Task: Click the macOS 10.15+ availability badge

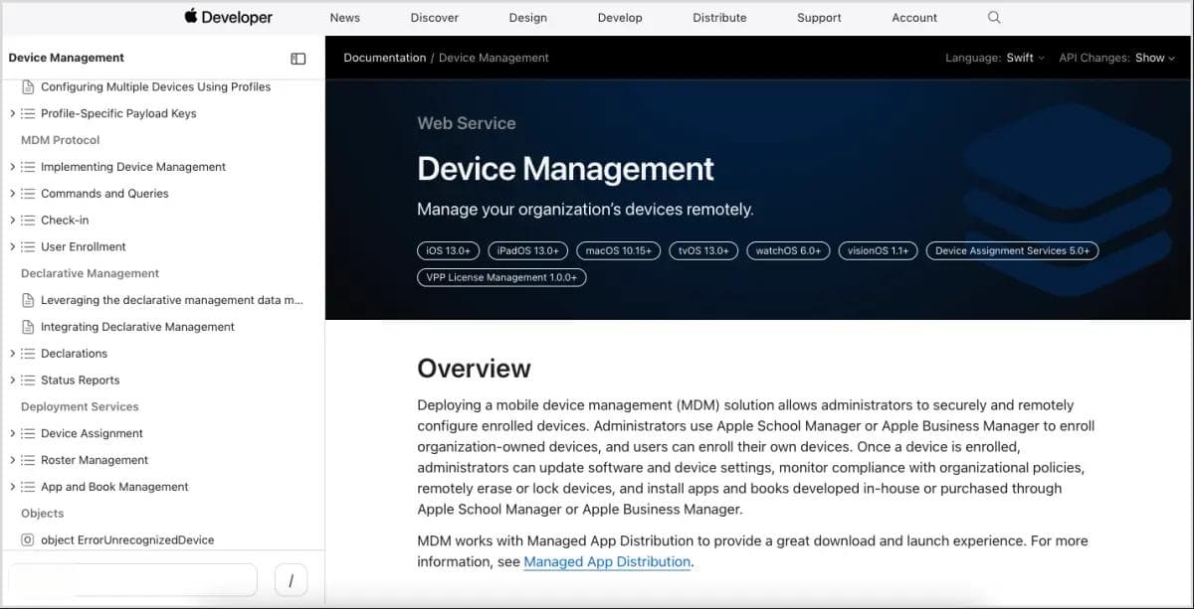Action: point(619,251)
